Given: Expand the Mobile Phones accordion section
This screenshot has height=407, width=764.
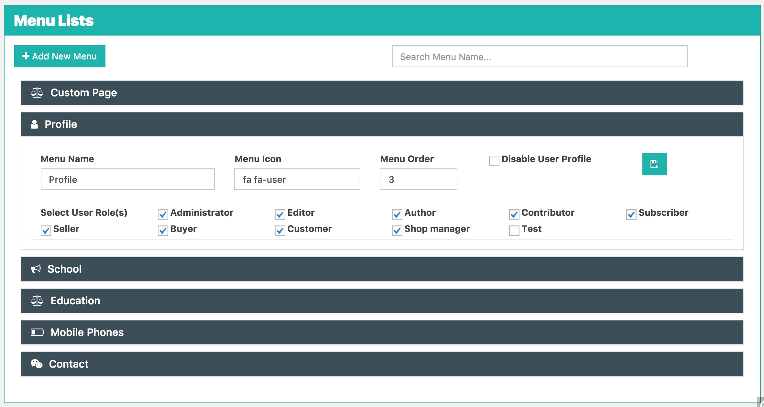Looking at the screenshot, I should pos(382,332).
